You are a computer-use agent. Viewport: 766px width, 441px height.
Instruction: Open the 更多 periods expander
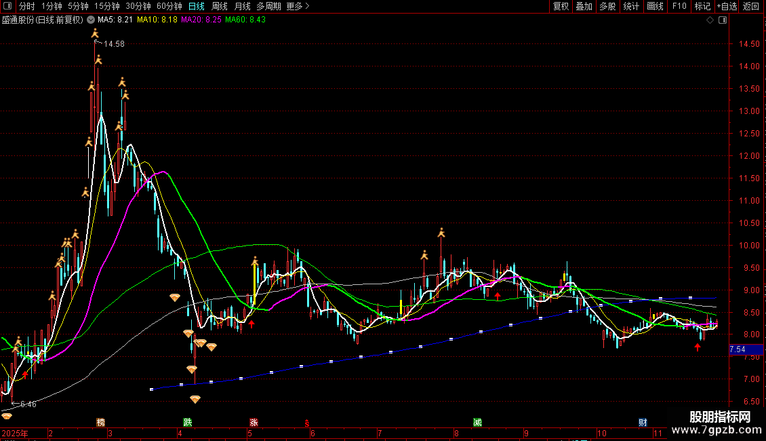click(x=298, y=7)
